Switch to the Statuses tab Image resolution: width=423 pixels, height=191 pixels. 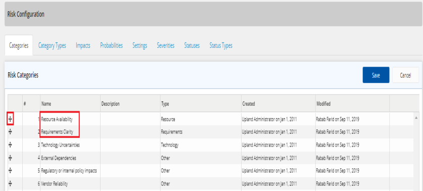(x=192, y=45)
